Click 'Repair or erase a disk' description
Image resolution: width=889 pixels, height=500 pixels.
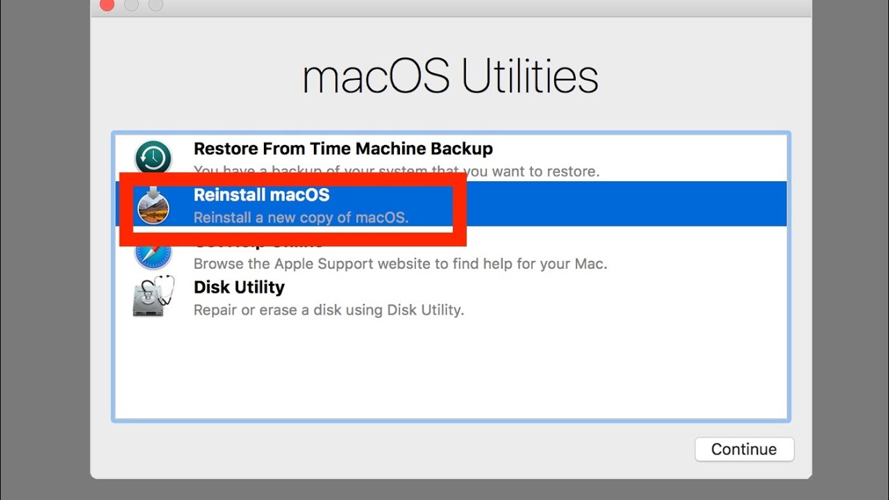click(329, 310)
